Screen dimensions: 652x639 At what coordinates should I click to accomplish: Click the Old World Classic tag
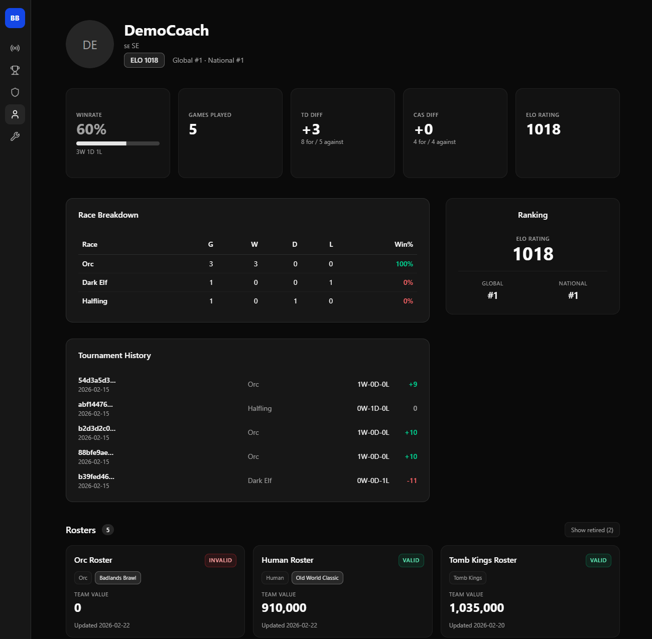(x=317, y=578)
